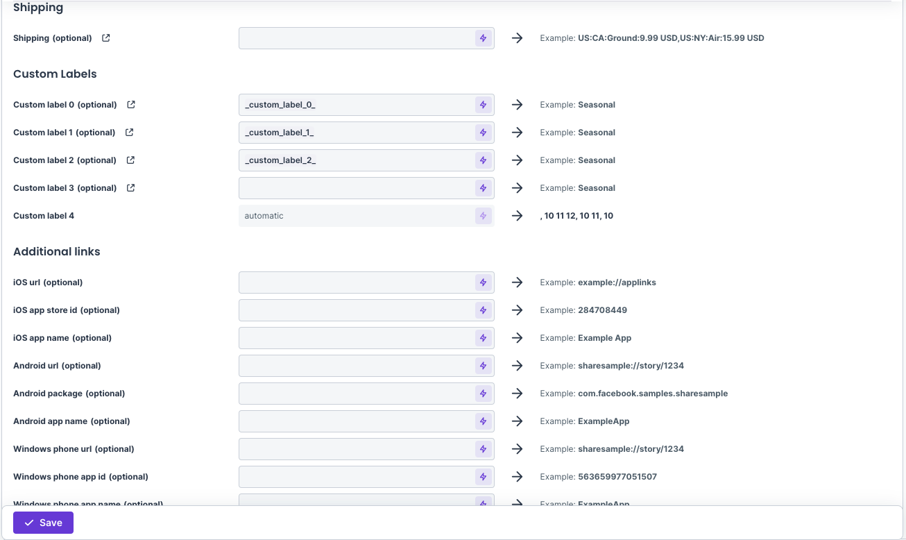Save the feed settings
This screenshot has height=540, width=906.
click(x=43, y=523)
